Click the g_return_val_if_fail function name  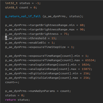point(23,16)
